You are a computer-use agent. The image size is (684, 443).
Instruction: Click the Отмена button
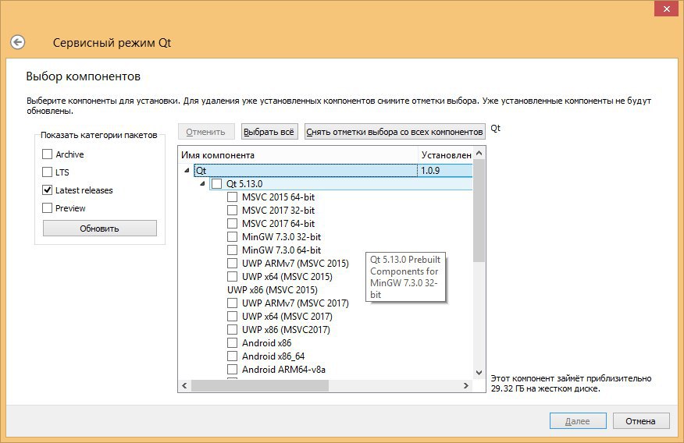640,421
